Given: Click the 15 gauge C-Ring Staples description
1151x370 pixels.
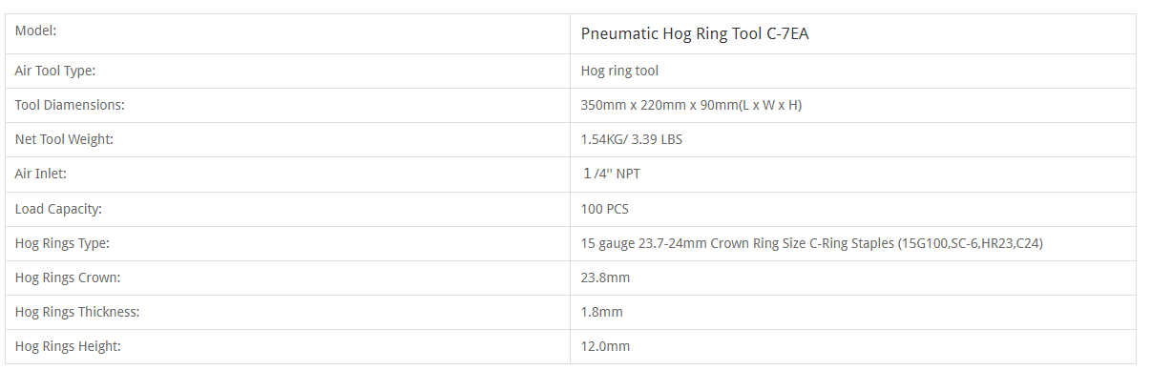Looking at the screenshot, I should coord(811,243).
